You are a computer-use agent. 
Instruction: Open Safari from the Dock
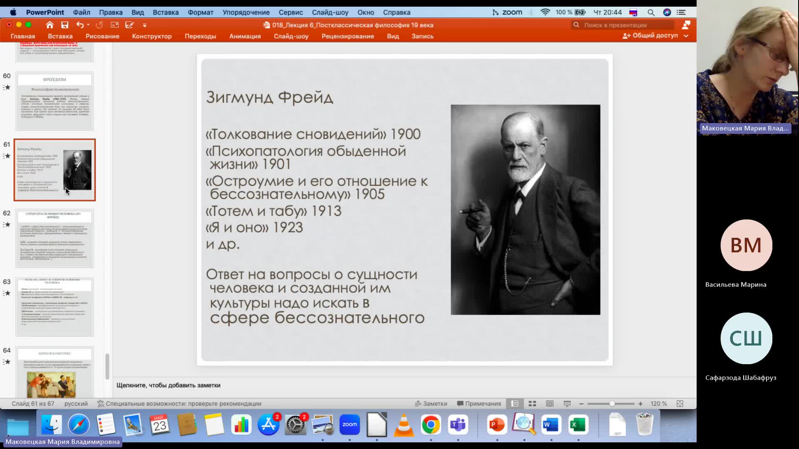[x=79, y=425]
